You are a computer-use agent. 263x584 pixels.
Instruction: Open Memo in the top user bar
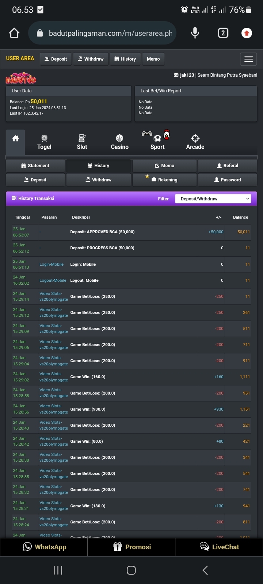153,59
